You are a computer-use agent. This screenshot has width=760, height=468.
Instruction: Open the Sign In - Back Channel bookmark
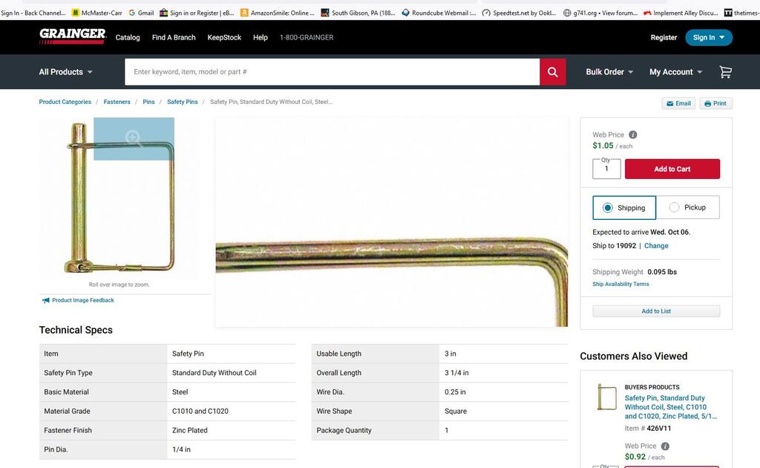[x=33, y=13]
